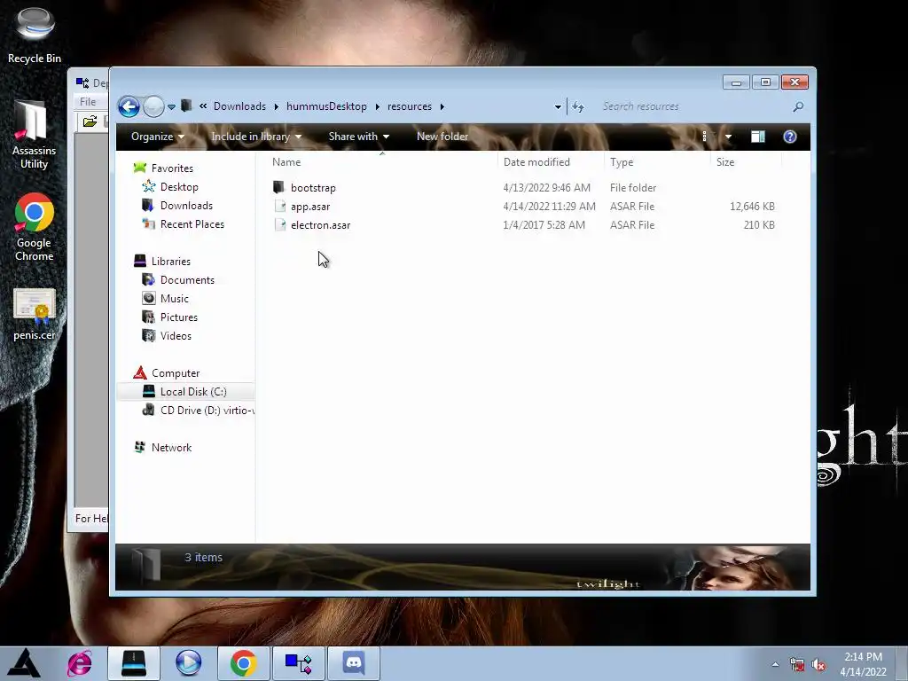This screenshot has height=681, width=908.
Task: Open Assassins Utility desktop icon
Action: click(x=35, y=136)
